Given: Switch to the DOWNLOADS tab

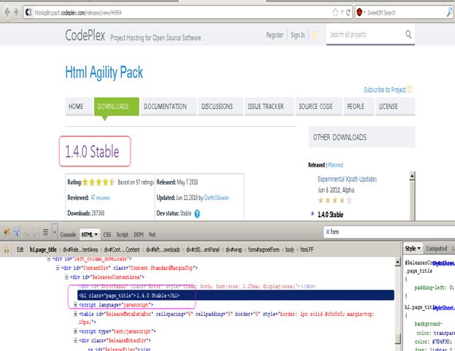Looking at the screenshot, I should [117, 107].
